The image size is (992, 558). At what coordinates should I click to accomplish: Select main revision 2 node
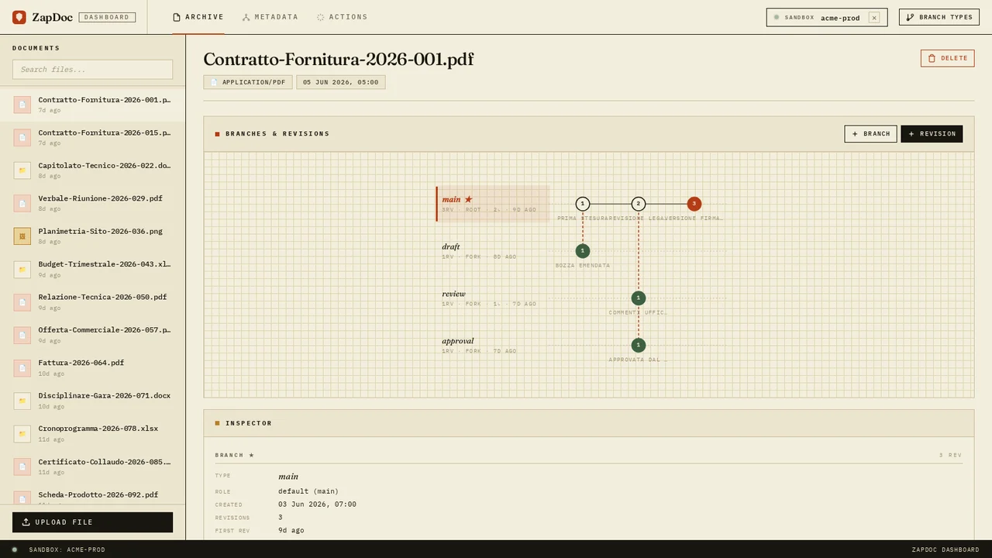pos(639,204)
